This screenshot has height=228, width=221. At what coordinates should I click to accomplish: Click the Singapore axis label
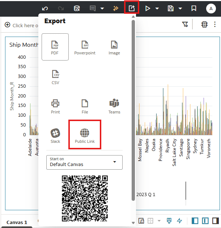click(x=188, y=149)
